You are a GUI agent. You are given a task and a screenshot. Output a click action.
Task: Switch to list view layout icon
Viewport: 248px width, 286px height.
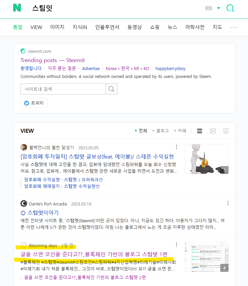point(213,131)
